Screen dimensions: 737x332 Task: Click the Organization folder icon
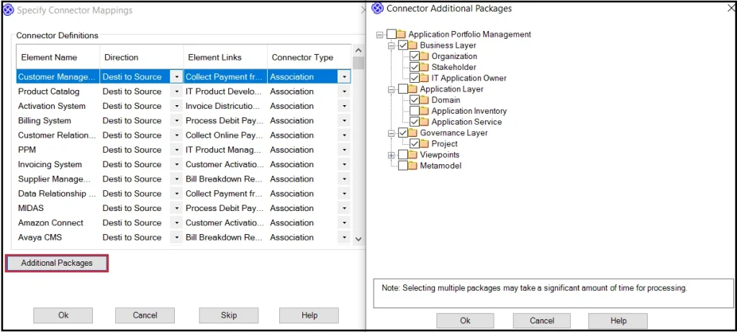tap(424, 56)
